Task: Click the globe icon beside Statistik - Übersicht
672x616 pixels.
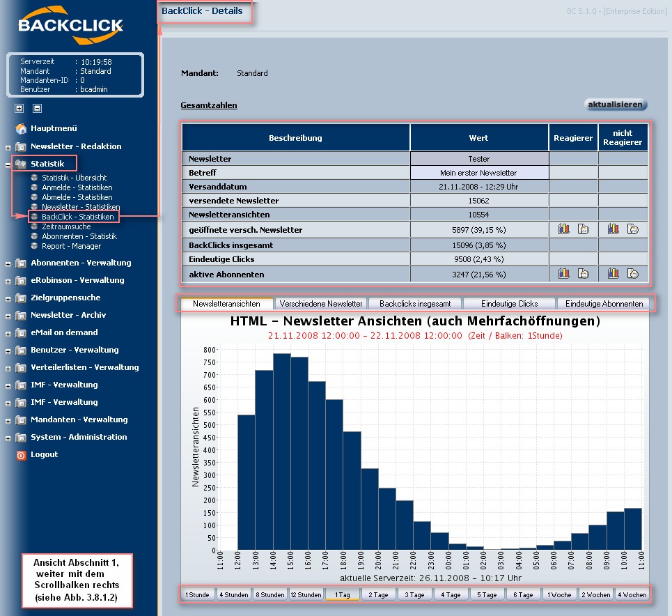Action: [34, 178]
